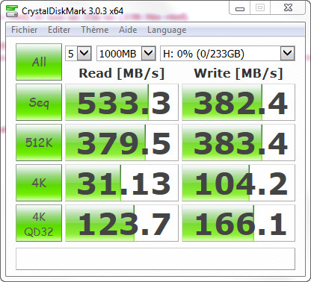Click the 512K write result 383.4
The image size is (311, 282).
coord(238,142)
